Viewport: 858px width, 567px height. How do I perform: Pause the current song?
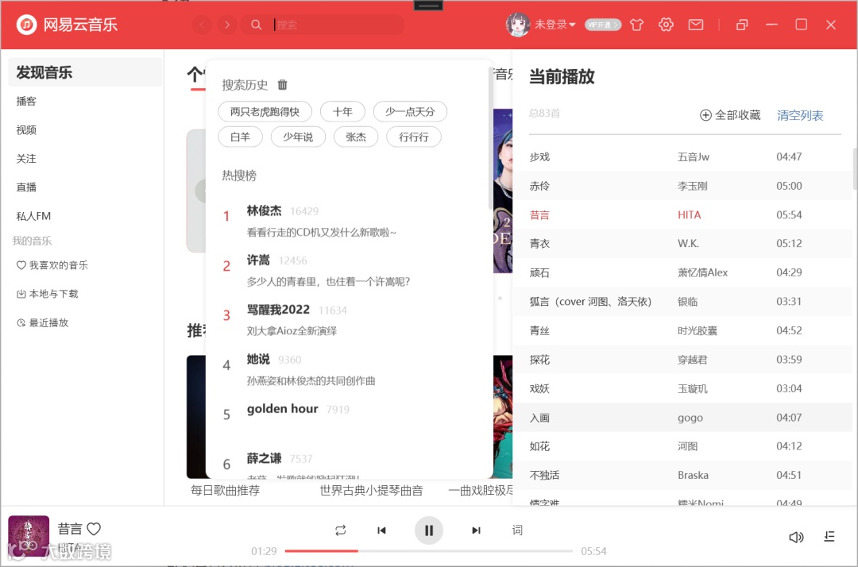click(x=429, y=530)
